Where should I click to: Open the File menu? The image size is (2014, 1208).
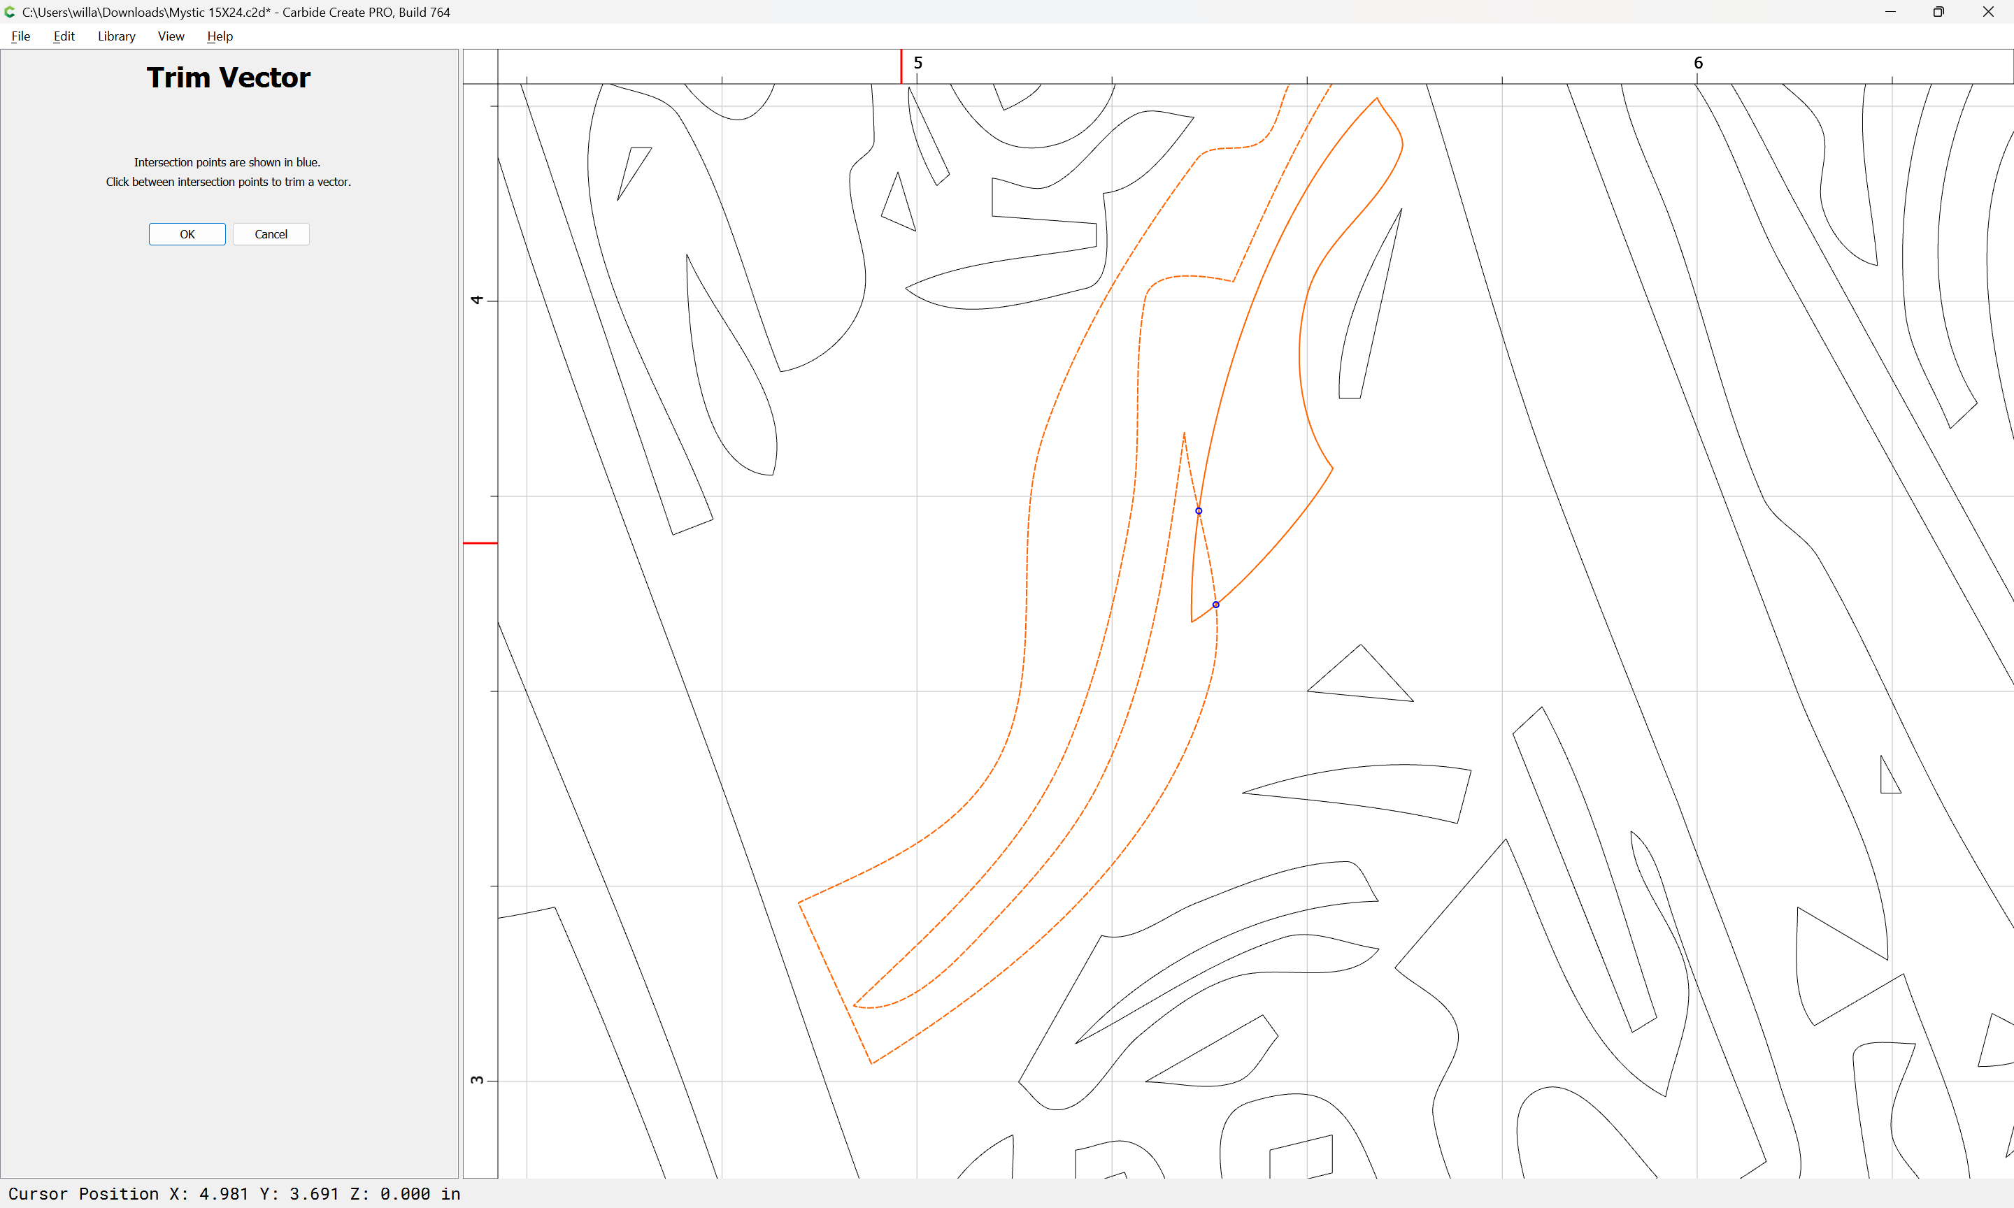20,36
